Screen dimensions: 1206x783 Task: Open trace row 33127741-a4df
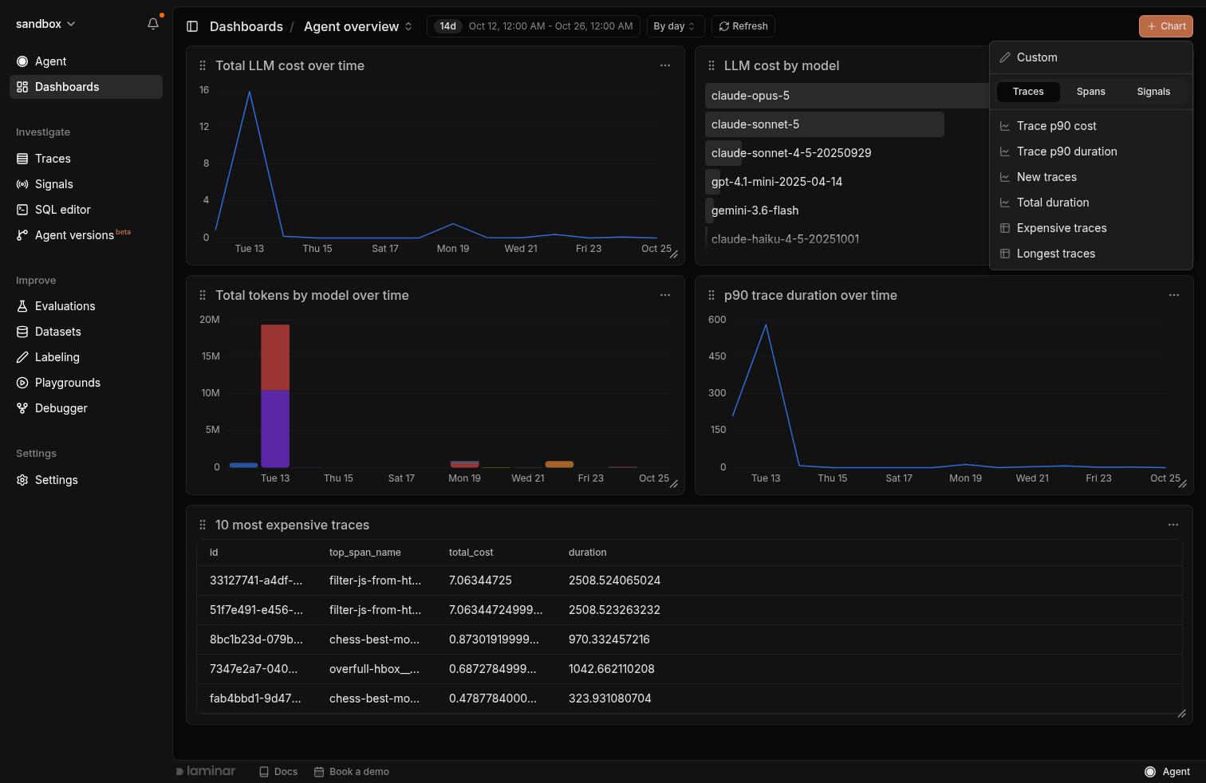(x=689, y=580)
